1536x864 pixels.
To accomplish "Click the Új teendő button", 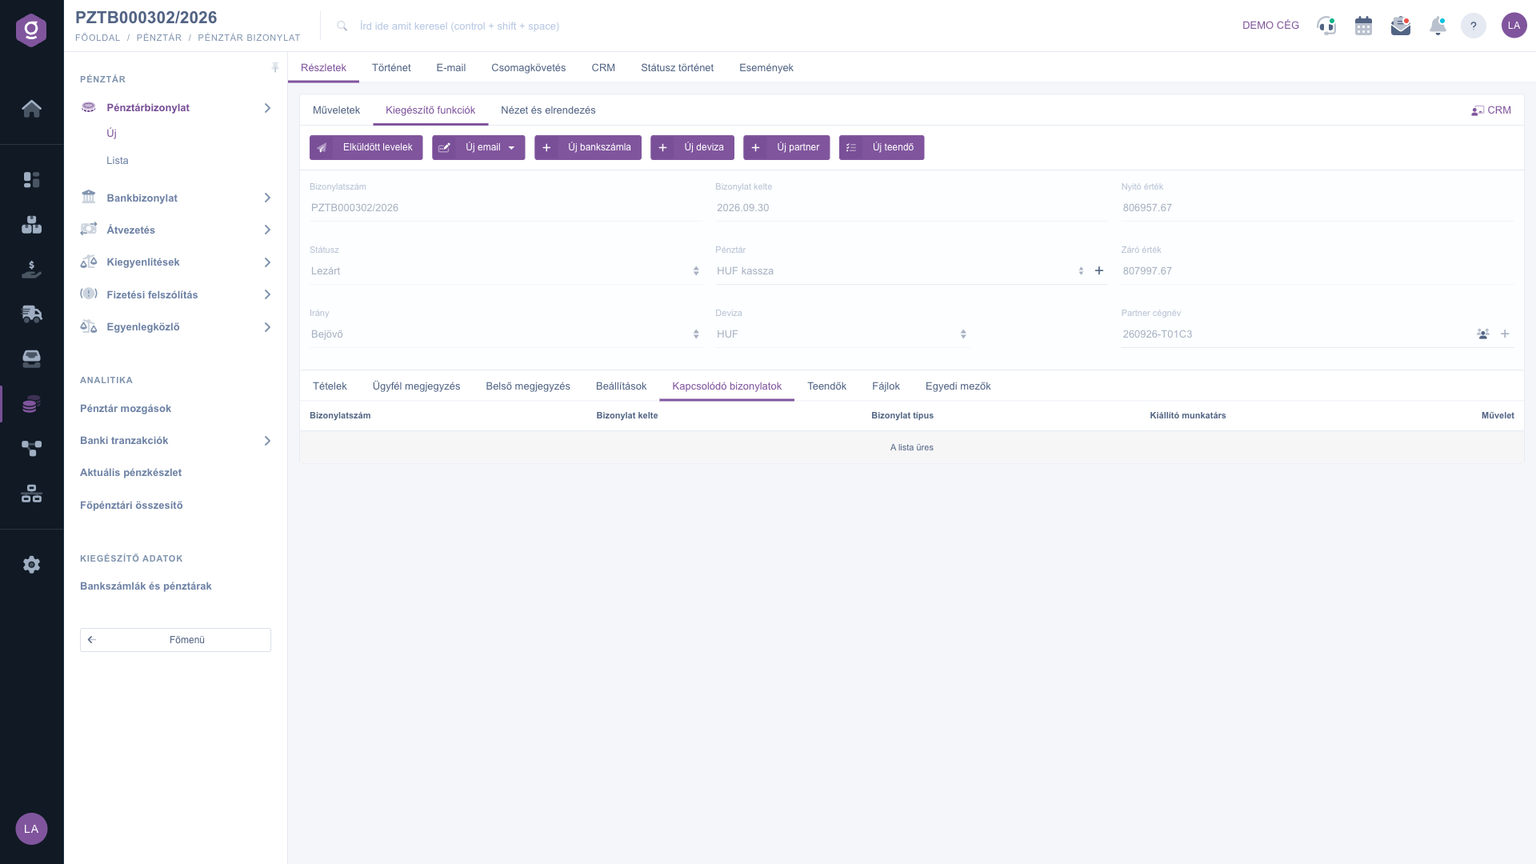I will [882, 148].
